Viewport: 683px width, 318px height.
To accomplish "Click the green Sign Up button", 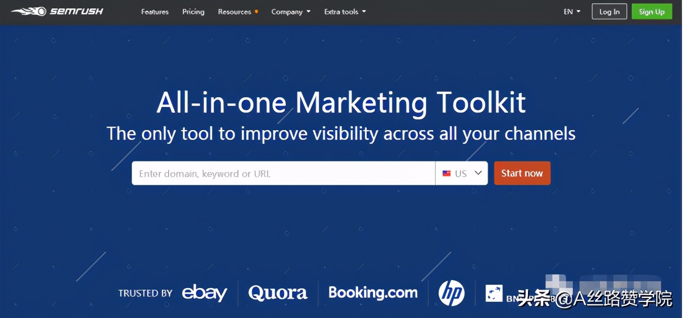I will pyautogui.click(x=652, y=12).
